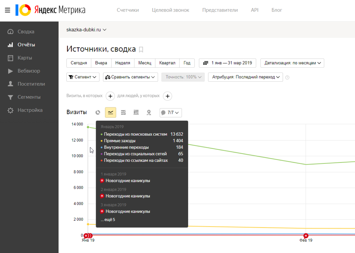Click the Фев 19 holiday marker
355x253 pixels.
306,236
